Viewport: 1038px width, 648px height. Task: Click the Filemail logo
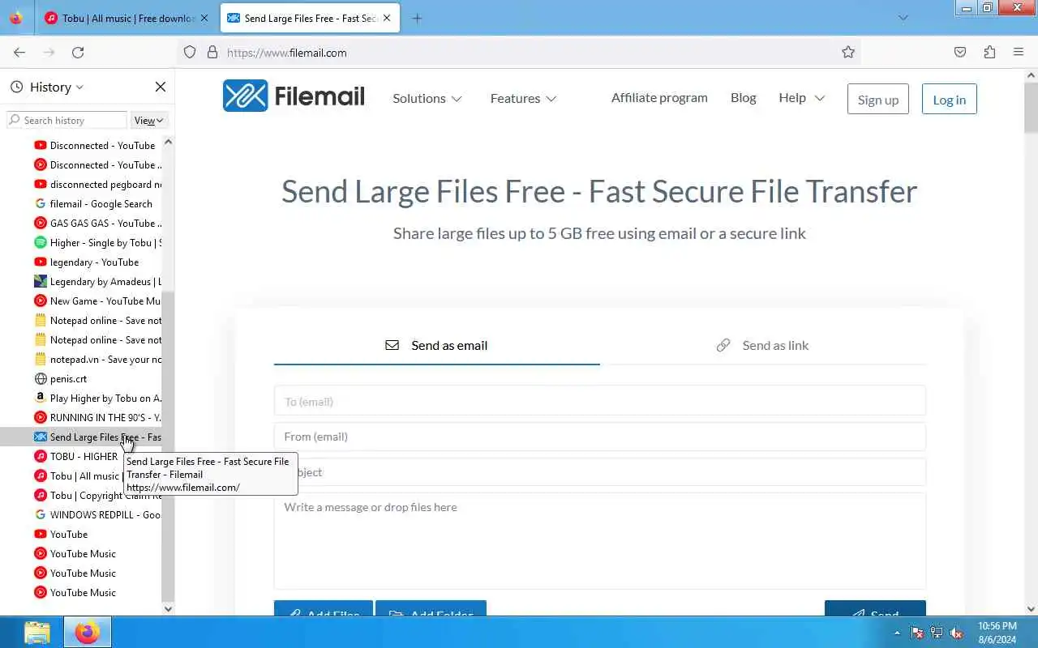coord(294,96)
